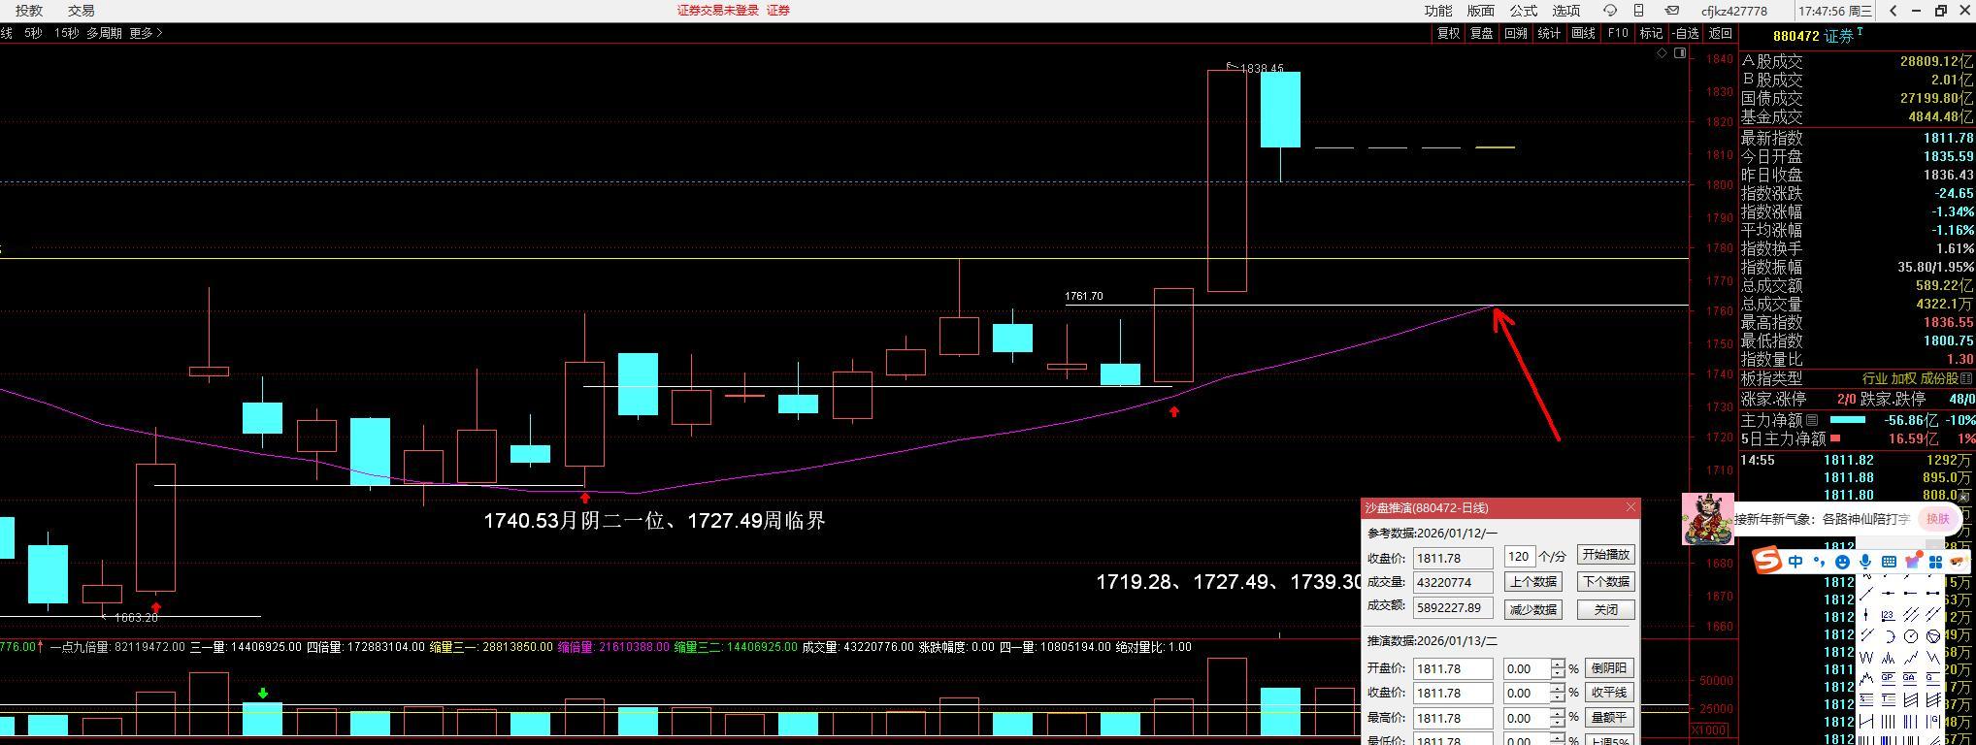
Task: Click the 开始播放 button
Action: (x=1606, y=555)
